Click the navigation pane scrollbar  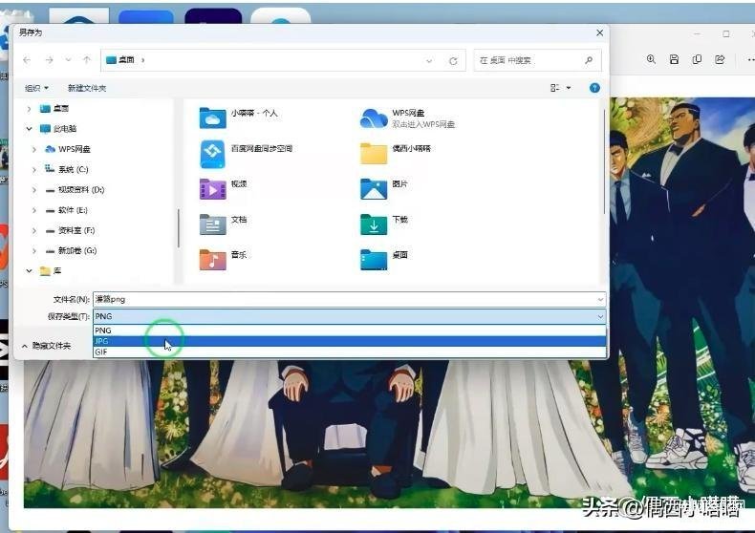[178, 228]
